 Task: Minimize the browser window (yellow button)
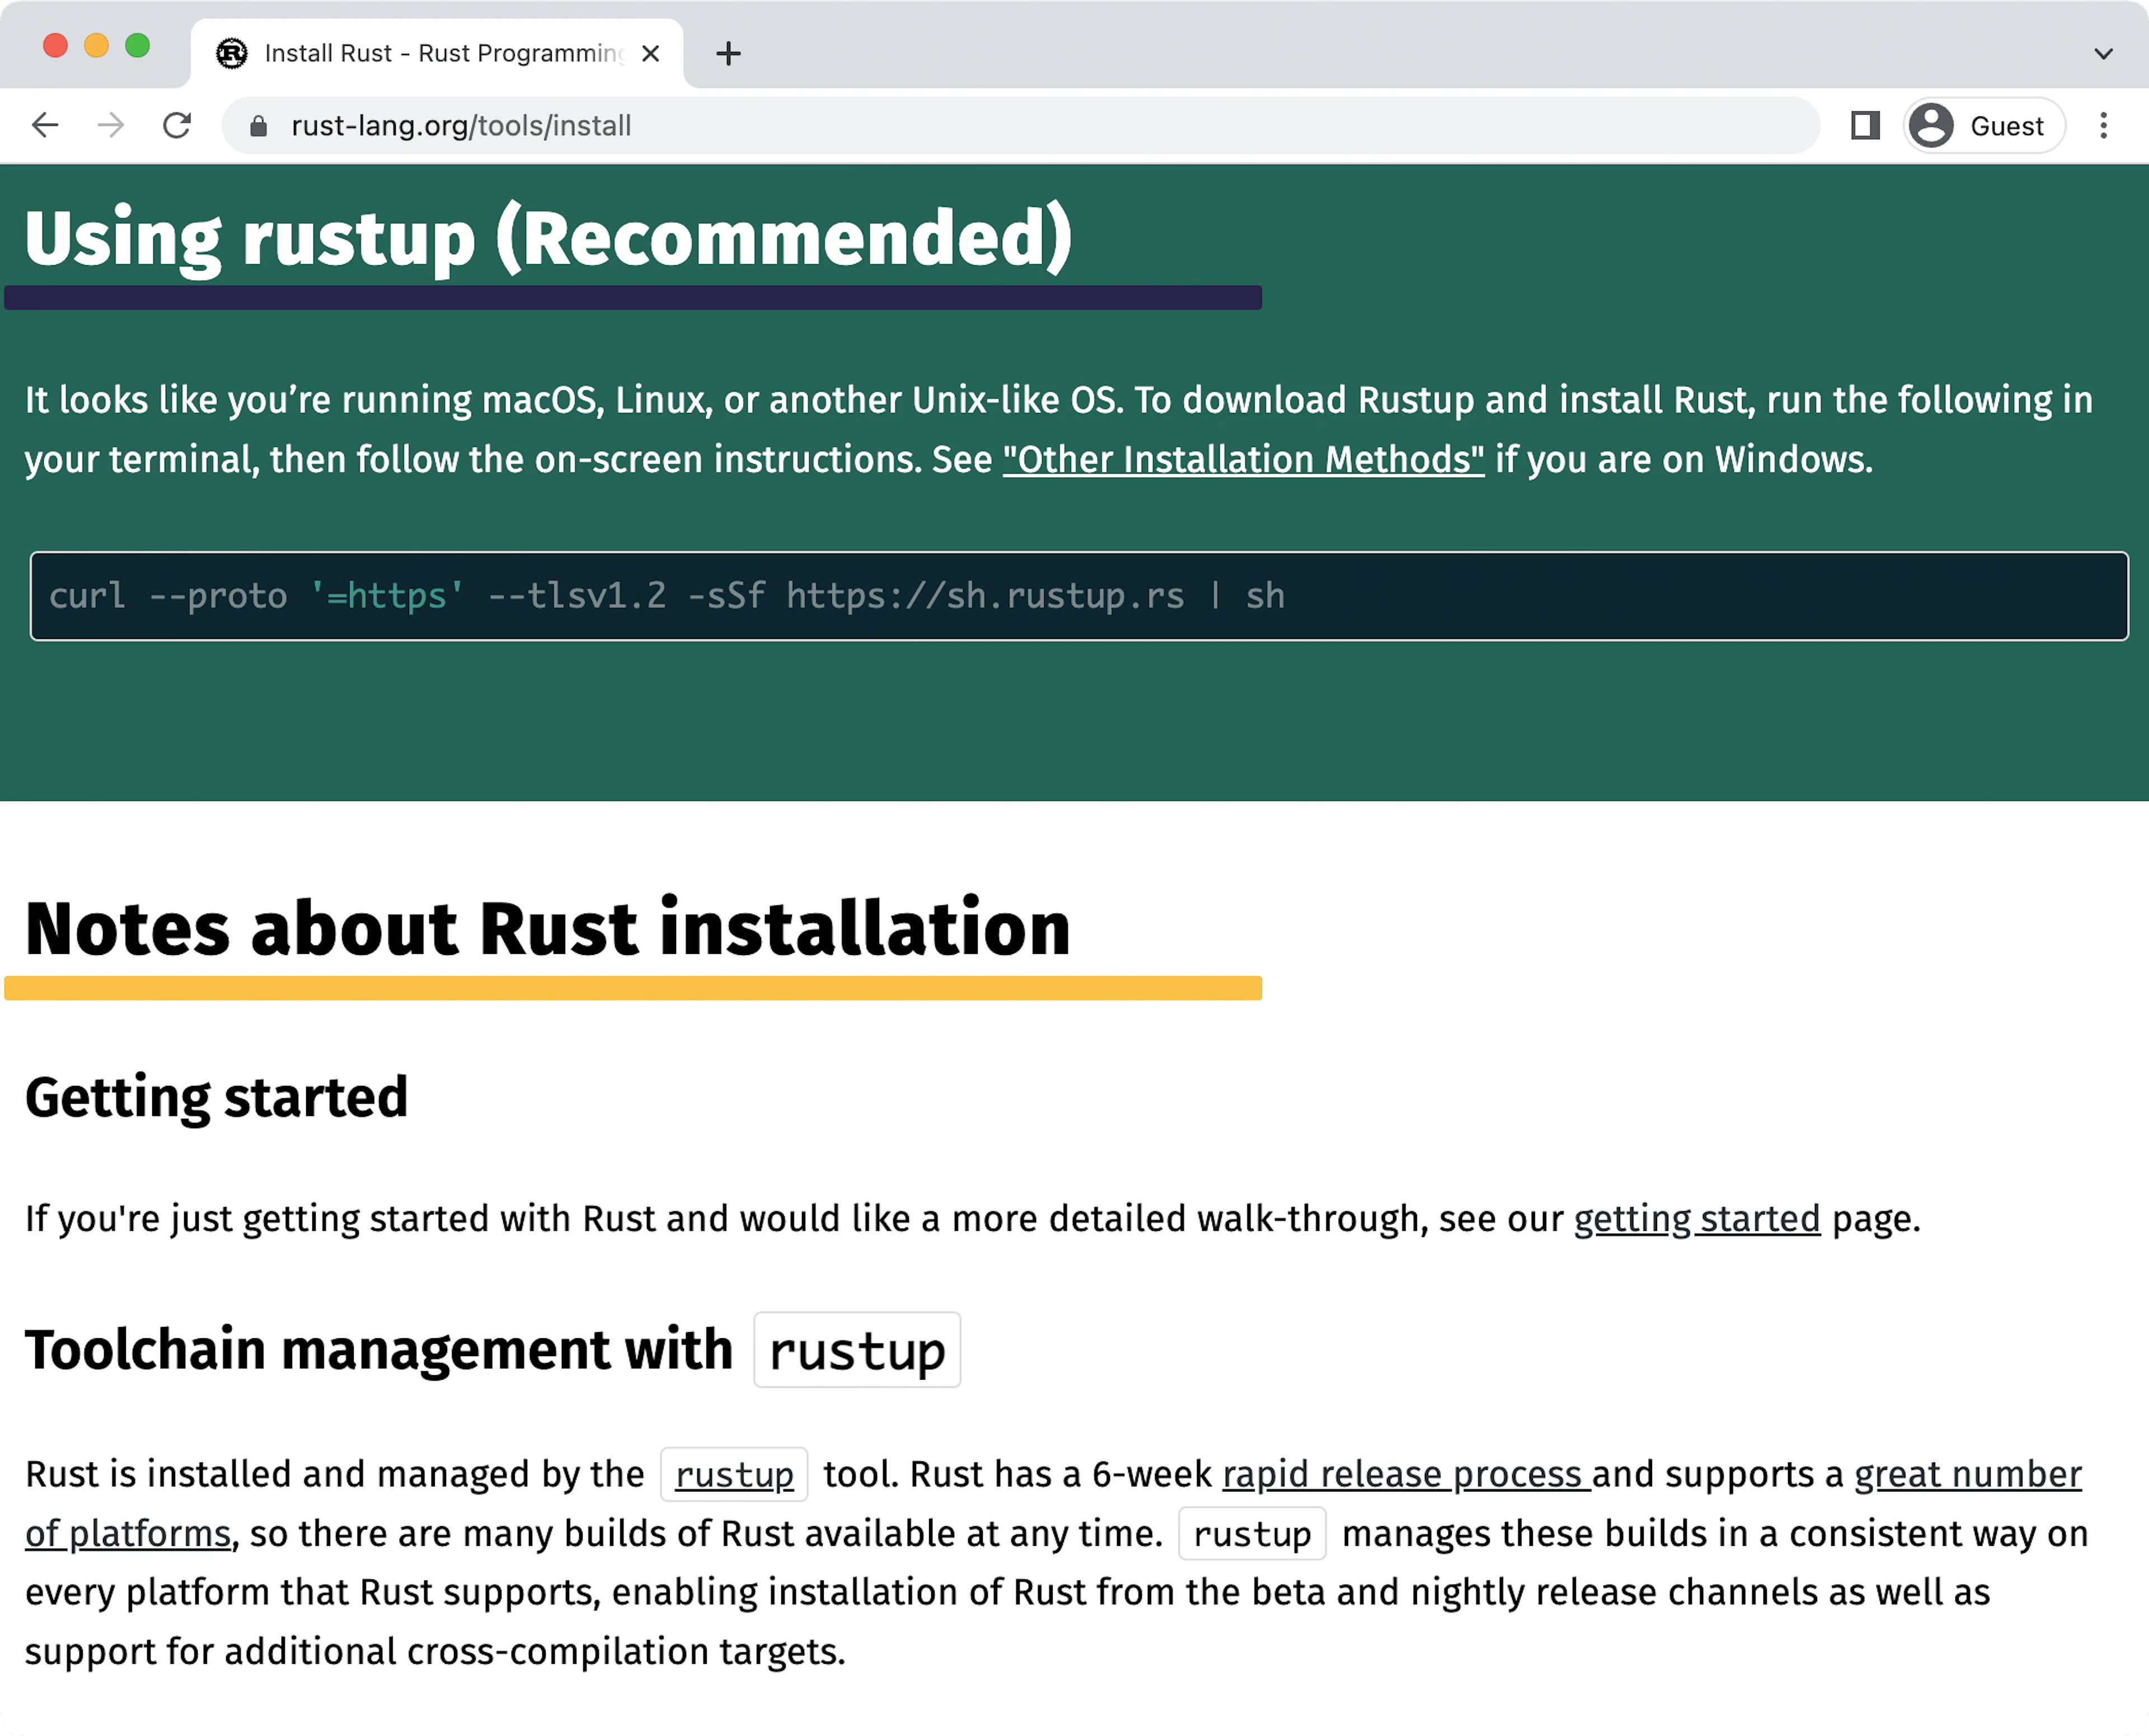coord(96,46)
